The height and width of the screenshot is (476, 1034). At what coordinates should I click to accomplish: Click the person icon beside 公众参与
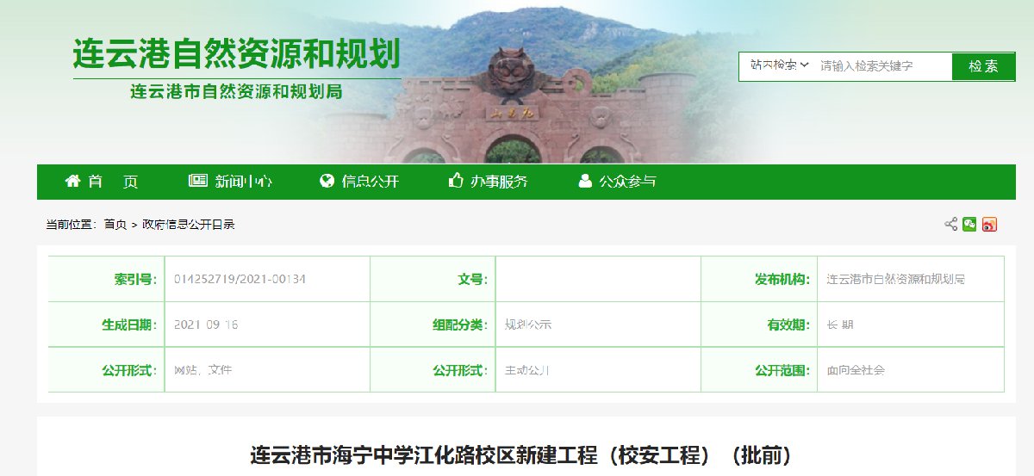point(585,181)
